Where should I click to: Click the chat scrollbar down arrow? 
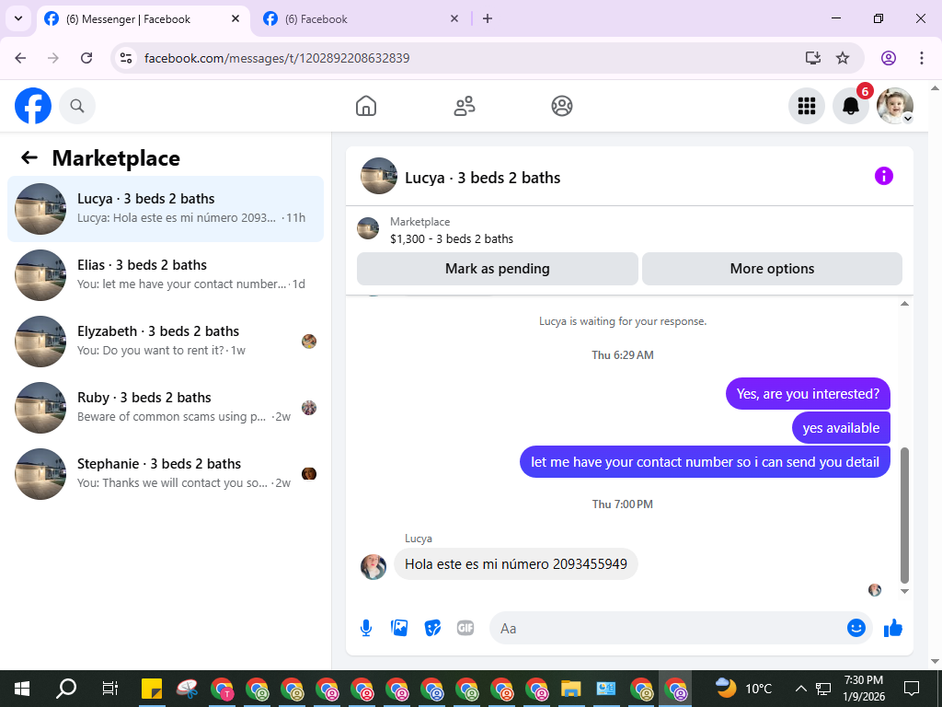coord(905,591)
